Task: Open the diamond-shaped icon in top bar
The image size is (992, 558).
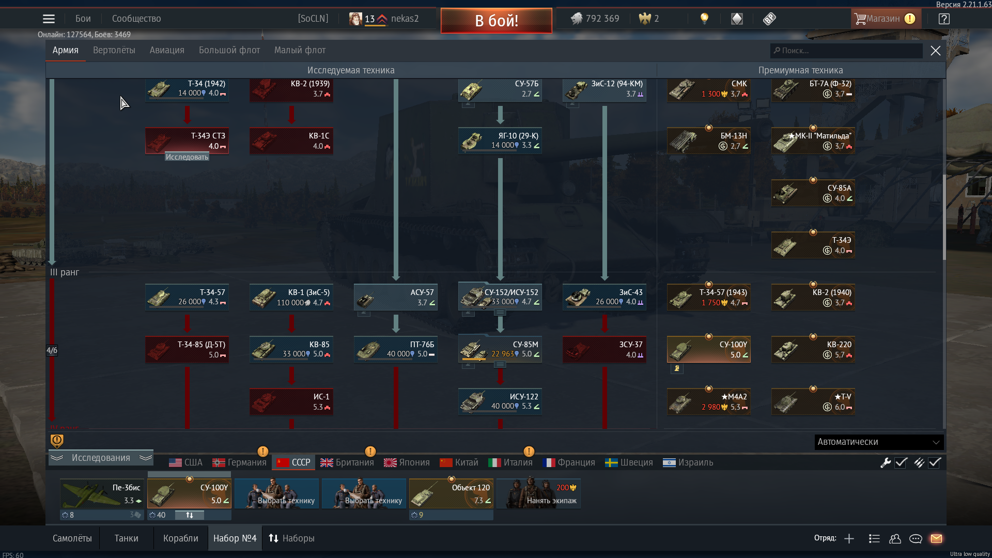Action: [737, 19]
